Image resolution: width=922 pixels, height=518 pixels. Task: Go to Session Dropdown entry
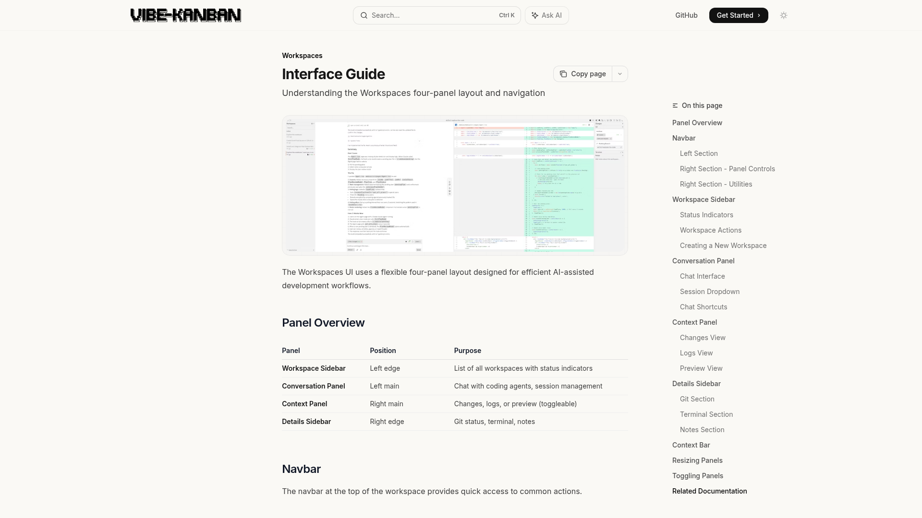pyautogui.click(x=710, y=292)
